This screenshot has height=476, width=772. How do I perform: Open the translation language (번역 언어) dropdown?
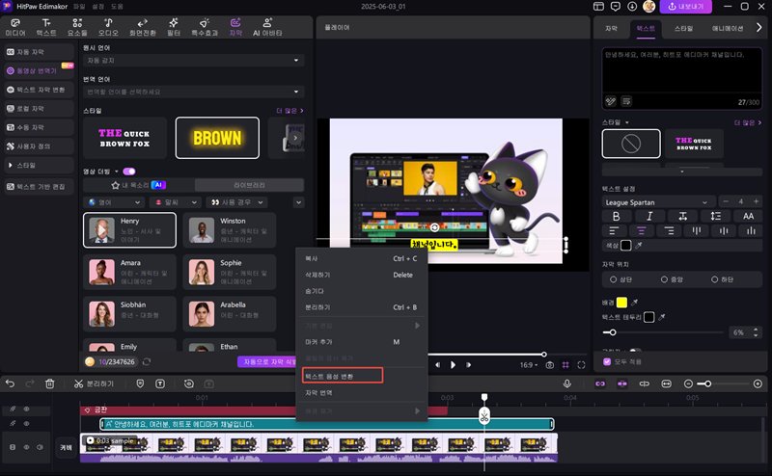click(194, 92)
